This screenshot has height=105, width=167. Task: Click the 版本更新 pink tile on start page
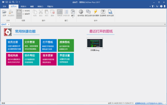click(x=48, y=59)
